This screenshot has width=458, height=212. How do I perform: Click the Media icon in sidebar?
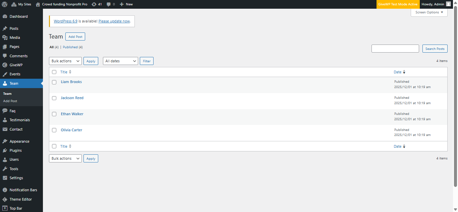[5, 38]
